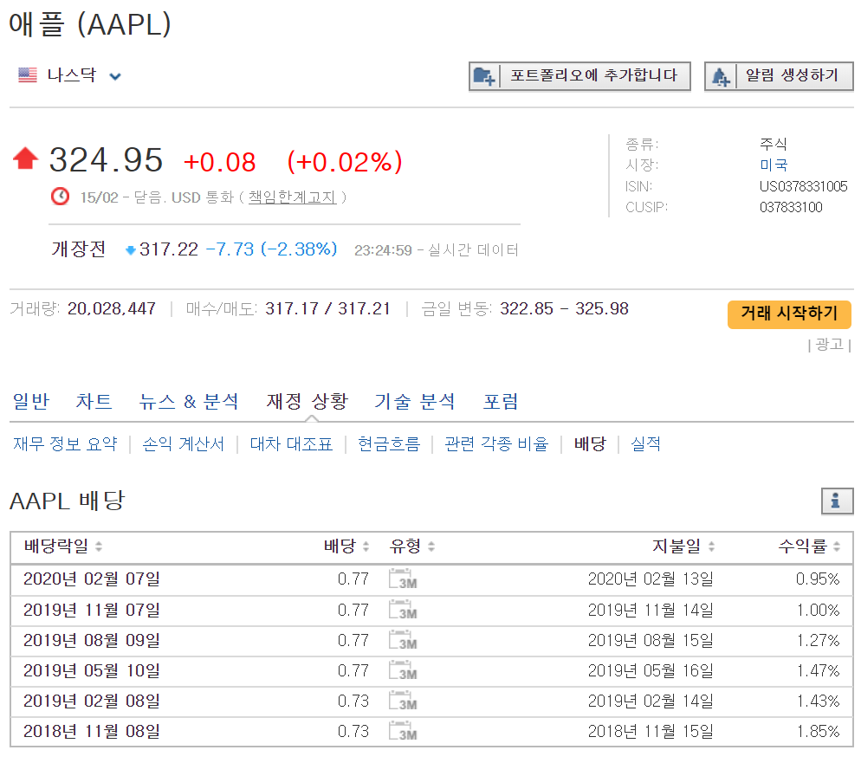Click the red up-arrow price icon
Screen dimensions: 861x763
click(x=25, y=158)
